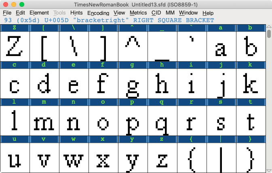This screenshot has width=272, height=173.
Task: Select the lowercase e glyph
Action: [74, 83]
